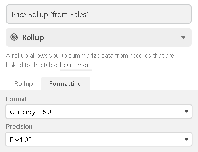
Task: Click the arrow on the Rollup type selector
Action: pos(183,37)
